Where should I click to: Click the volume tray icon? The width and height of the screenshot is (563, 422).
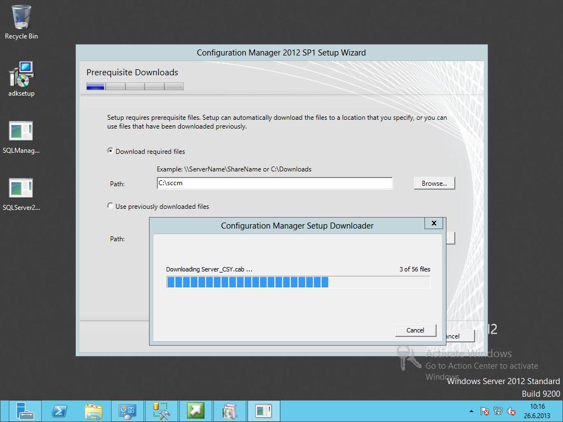coord(511,411)
